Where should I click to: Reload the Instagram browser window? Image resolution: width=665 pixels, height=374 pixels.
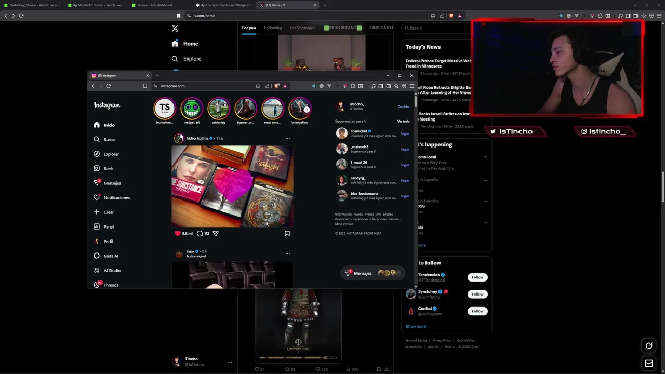click(109, 86)
